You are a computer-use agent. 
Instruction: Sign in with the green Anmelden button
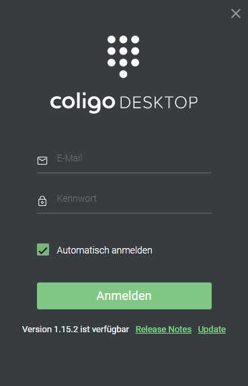(x=124, y=296)
